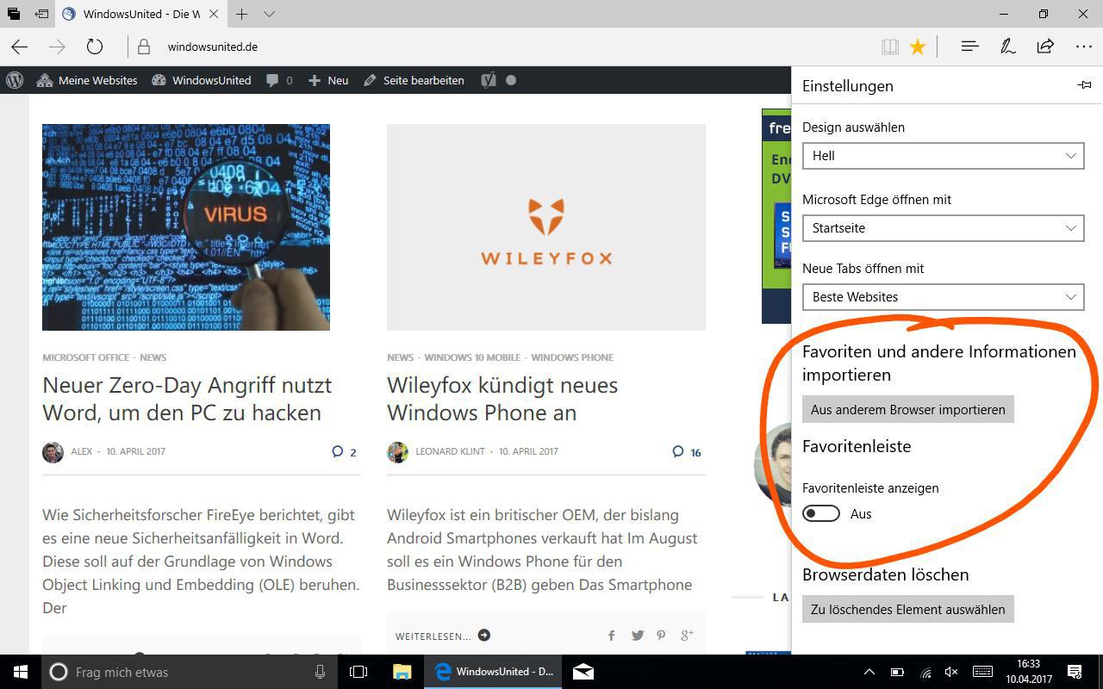Viewport: 1103px width, 689px height.
Task: Open the More (three dots) menu
Action: (1084, 47)
